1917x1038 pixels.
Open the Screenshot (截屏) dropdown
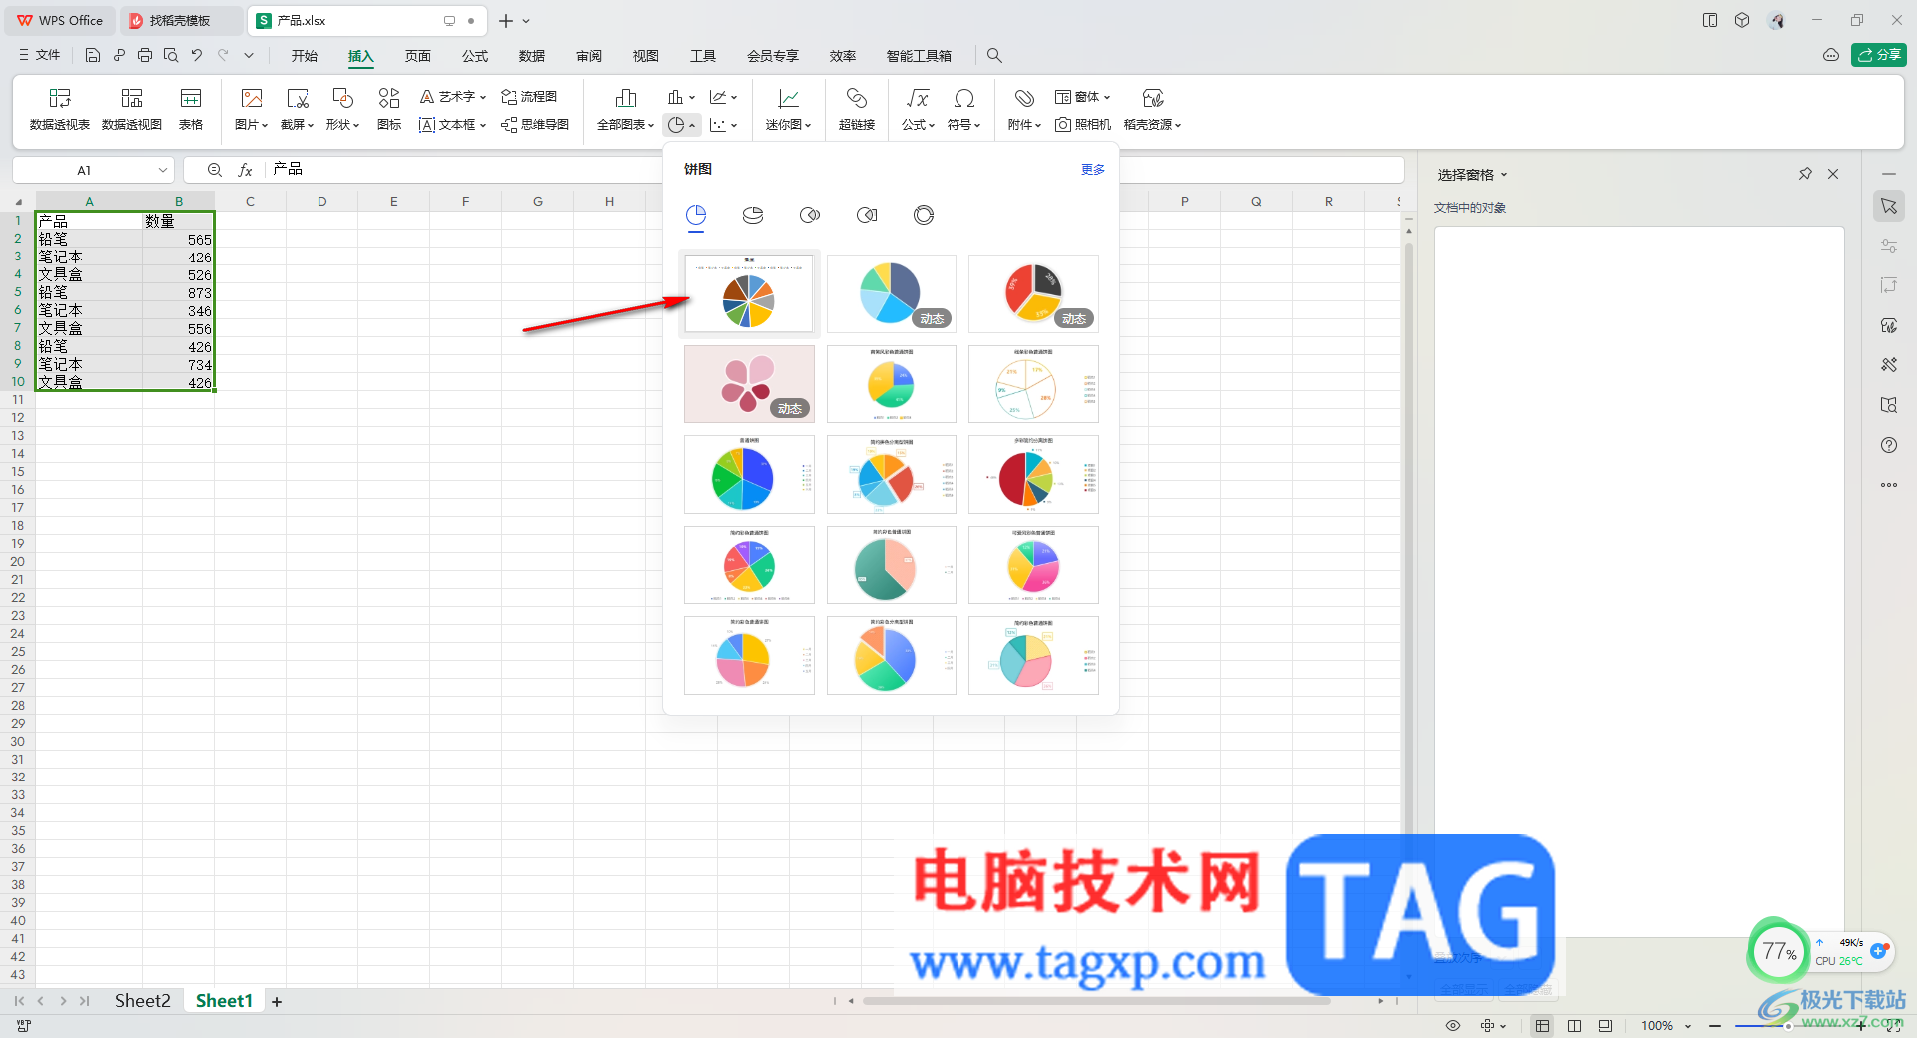(298, 109)
